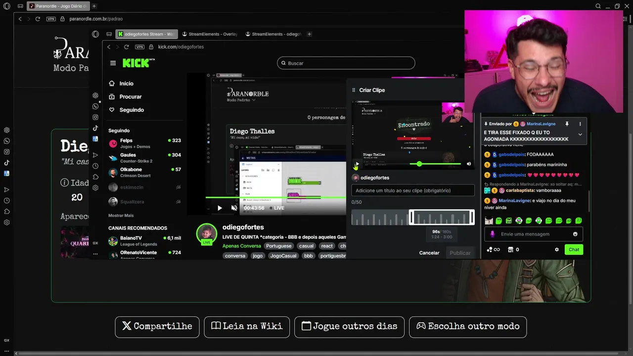
Task: Click Compartilhe share button
Action: (x=157, y=327)
